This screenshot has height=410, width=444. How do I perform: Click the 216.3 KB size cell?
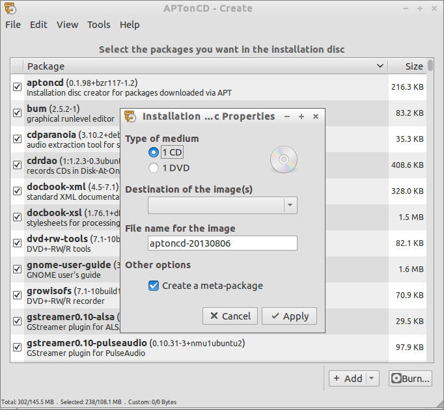[x=407, y=87]
